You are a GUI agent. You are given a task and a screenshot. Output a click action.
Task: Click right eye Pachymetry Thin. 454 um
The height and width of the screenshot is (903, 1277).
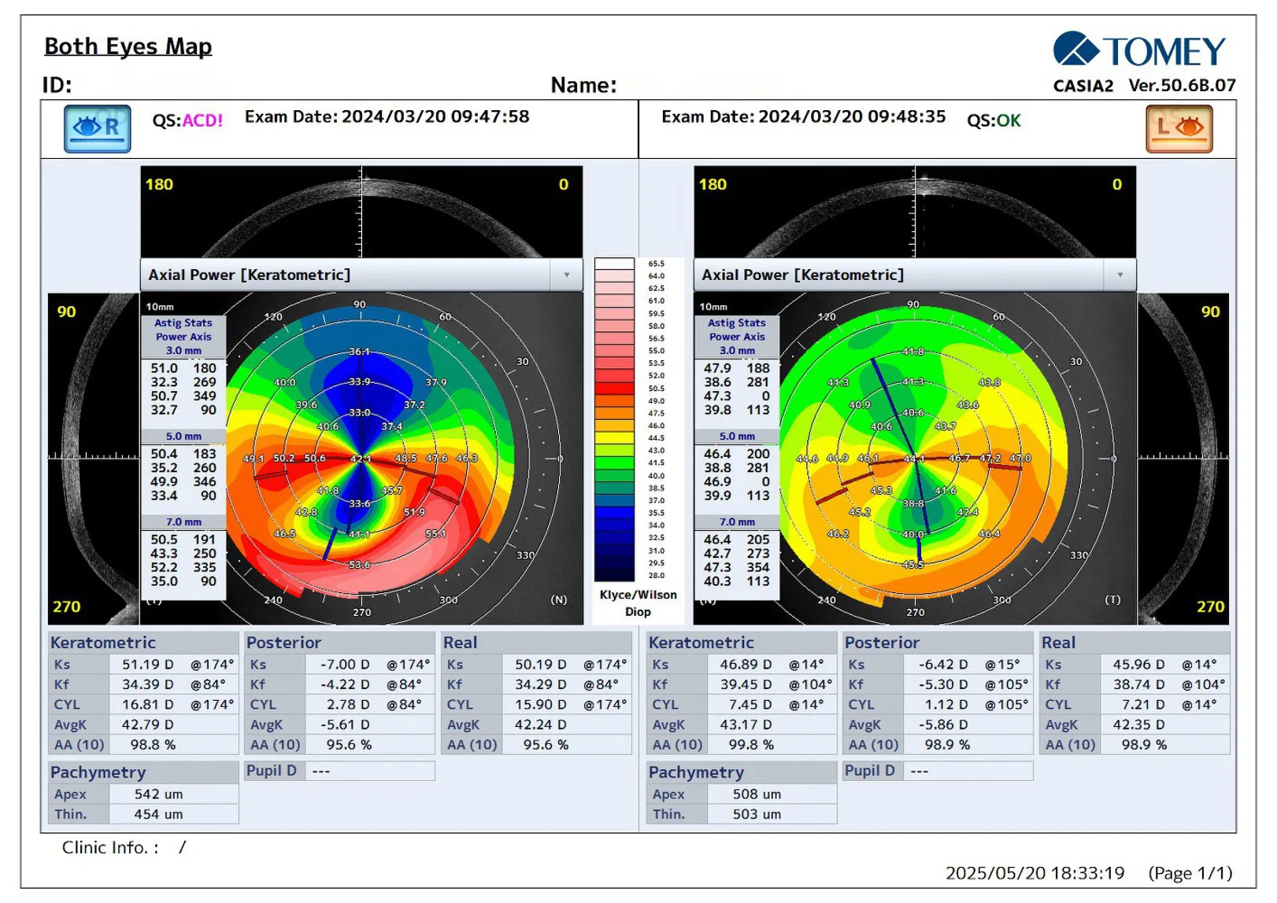[158, 814]
